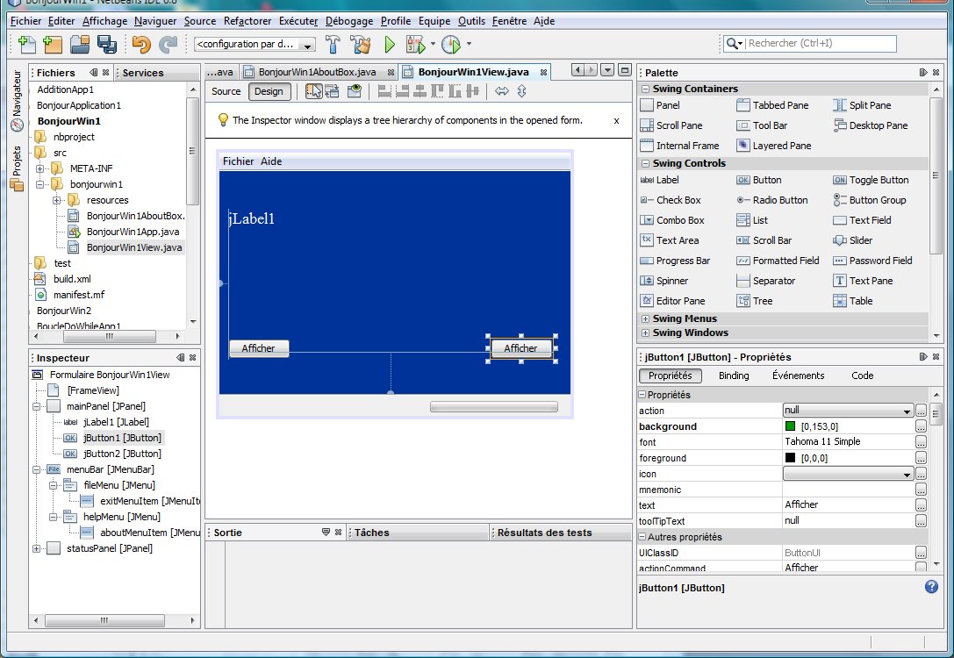Click the New Project toolbar icon

click(53, 44)
